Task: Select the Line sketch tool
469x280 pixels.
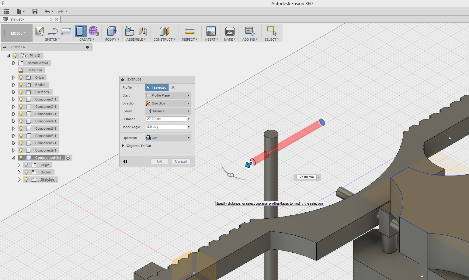Action: tap(53, 31)
